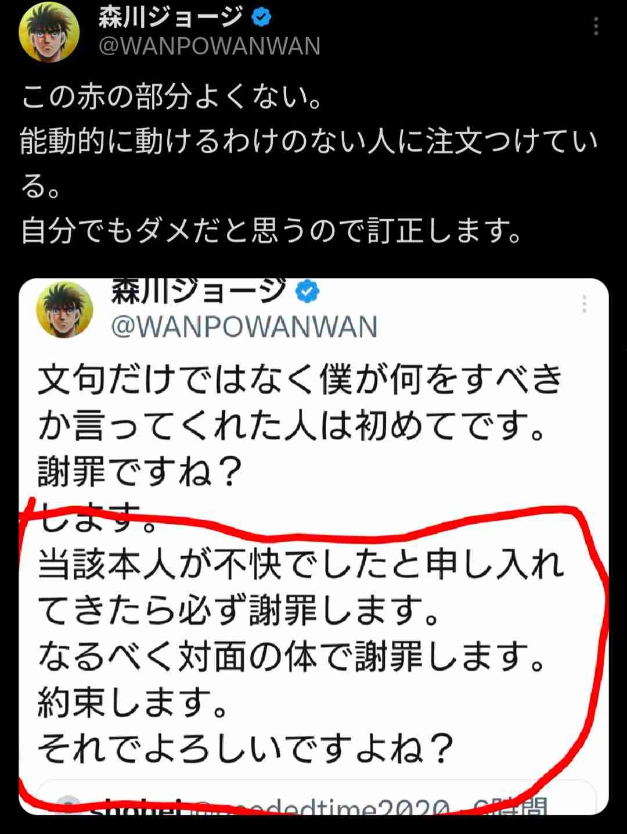Image resolution: width=627 pixels, height=834 pixels.
Task: Click the display name inside embedded screenshot
Action: click(x=199, y=290)
